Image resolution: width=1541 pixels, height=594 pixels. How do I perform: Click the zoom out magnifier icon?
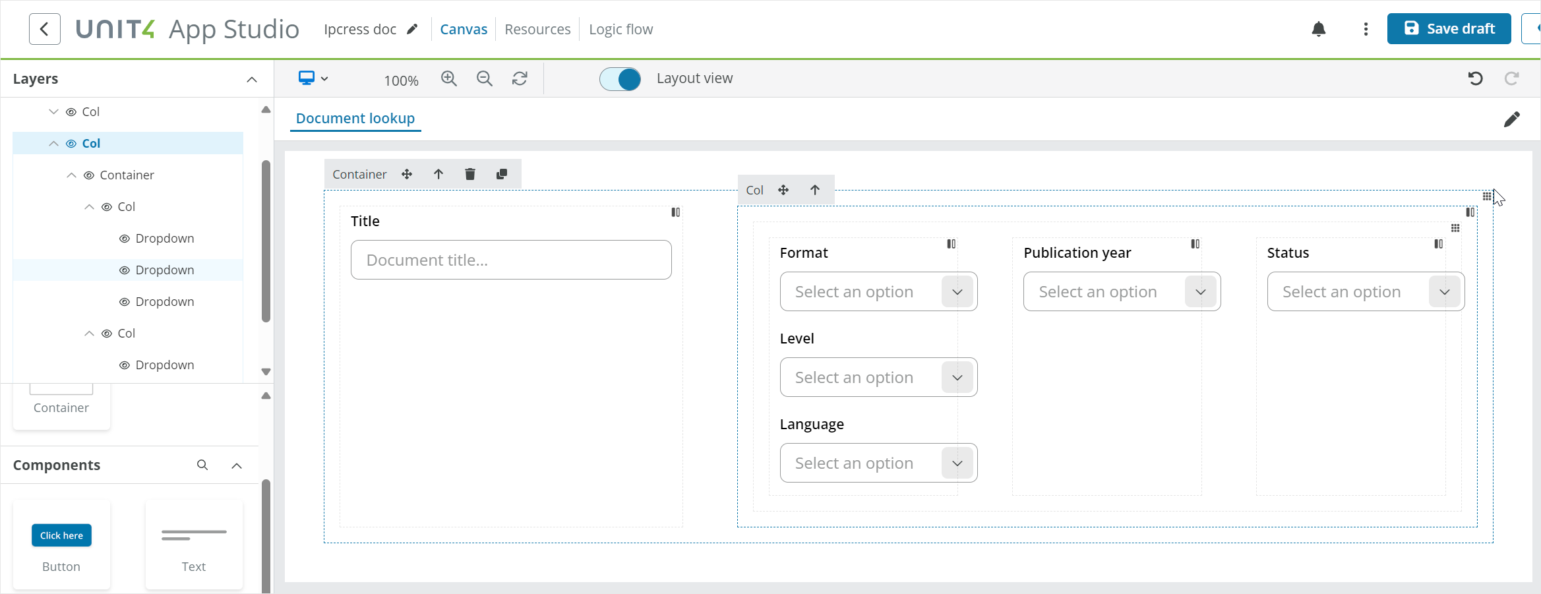tap(485, 78)
